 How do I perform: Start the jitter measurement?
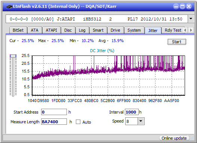pyautogui.click(x=177, y=42)
